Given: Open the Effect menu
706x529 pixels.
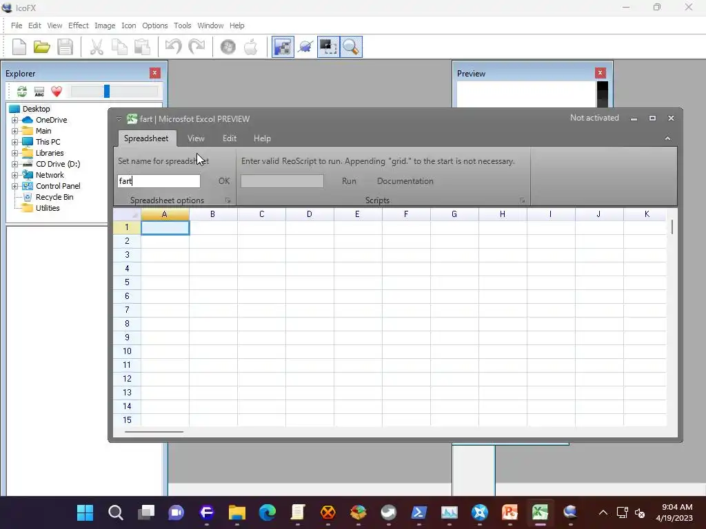Looking at the screenshot, I should tap(79, 25).
